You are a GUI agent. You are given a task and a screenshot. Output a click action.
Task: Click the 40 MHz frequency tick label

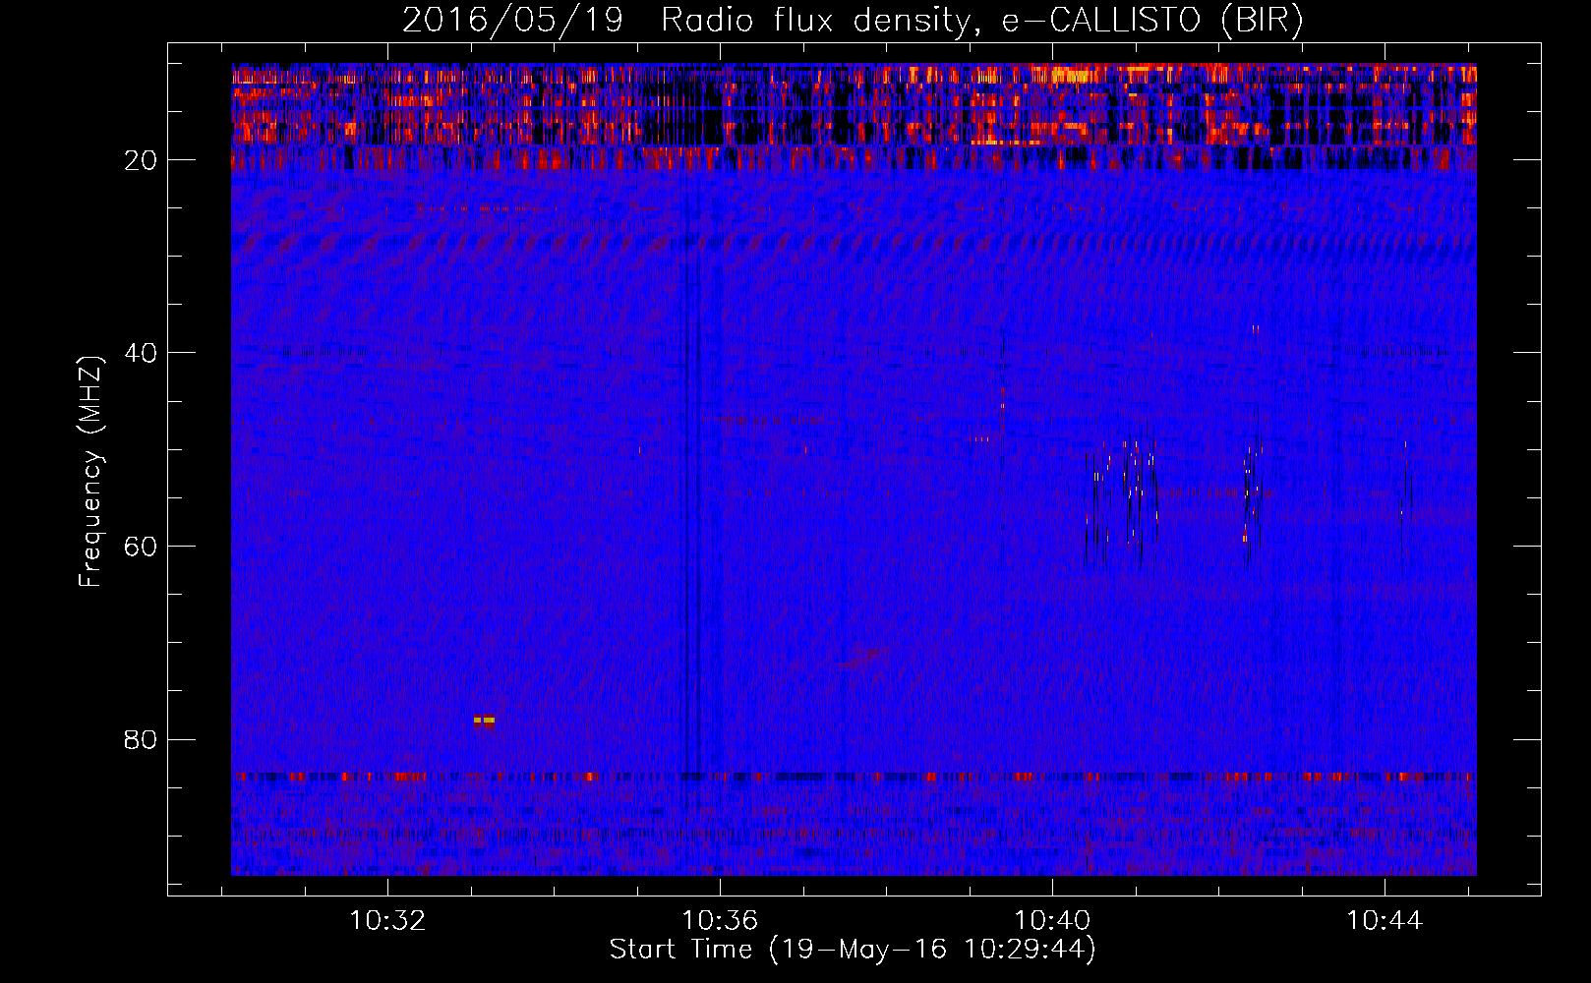(142, 353)
